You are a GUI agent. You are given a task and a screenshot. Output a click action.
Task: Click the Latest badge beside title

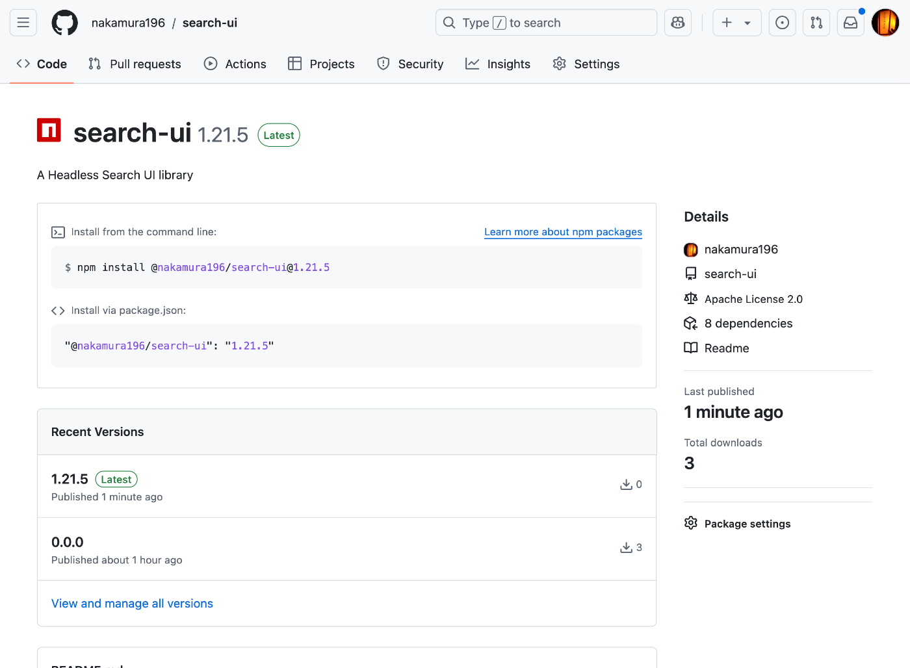(279, 135)
